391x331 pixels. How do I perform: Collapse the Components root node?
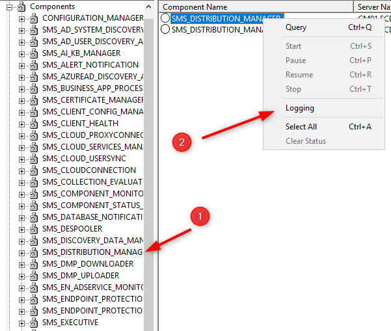[10, 7]
